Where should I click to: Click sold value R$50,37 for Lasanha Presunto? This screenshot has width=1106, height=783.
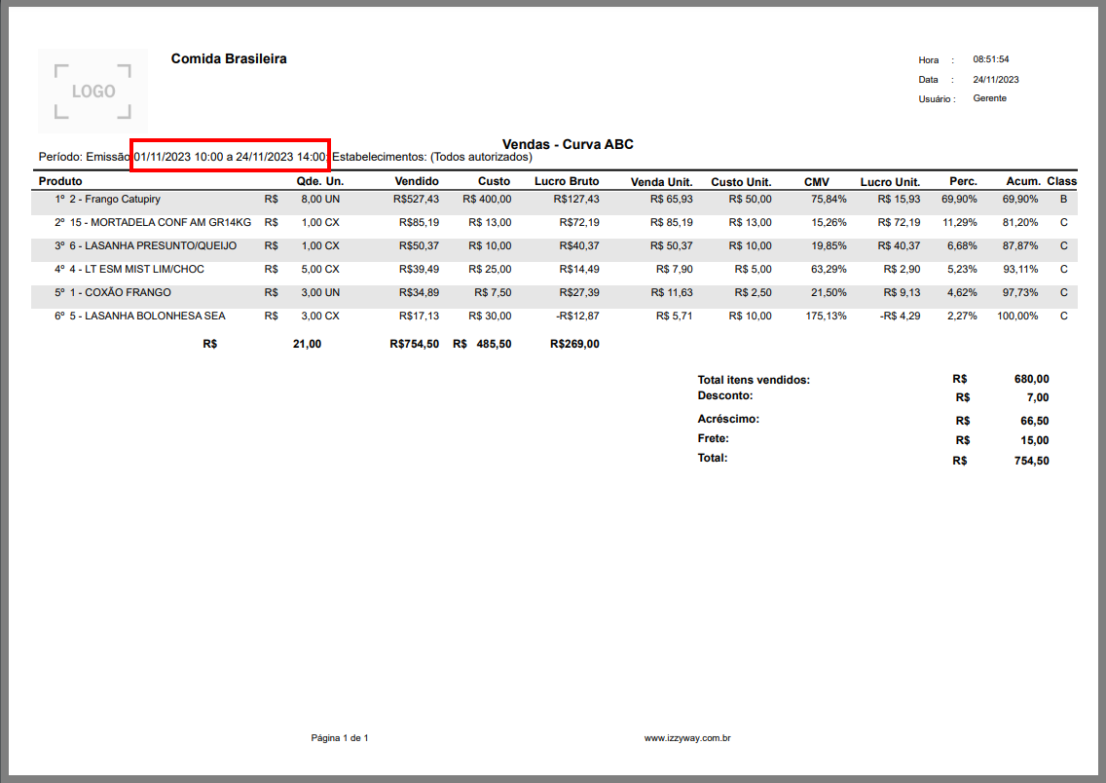(419, 246)
